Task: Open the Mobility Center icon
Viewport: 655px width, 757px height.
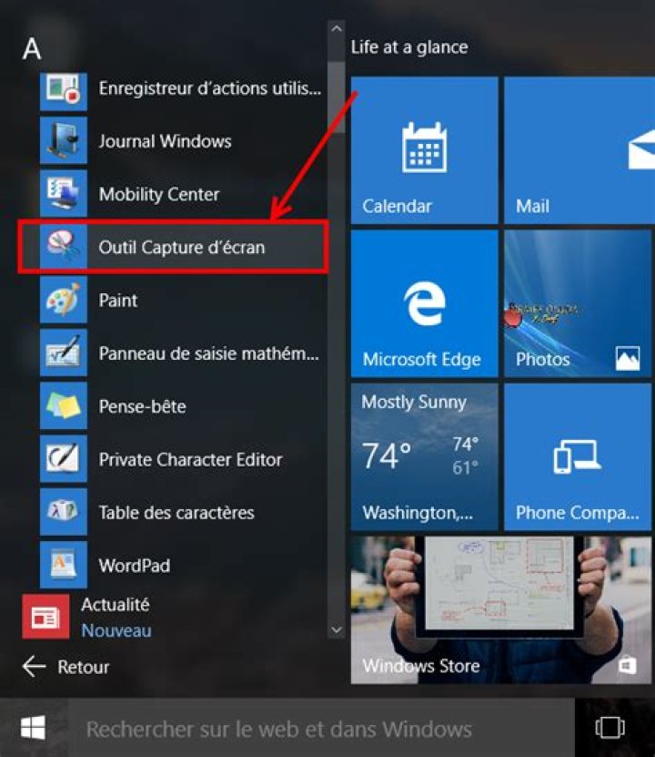Action: point(63,194)
